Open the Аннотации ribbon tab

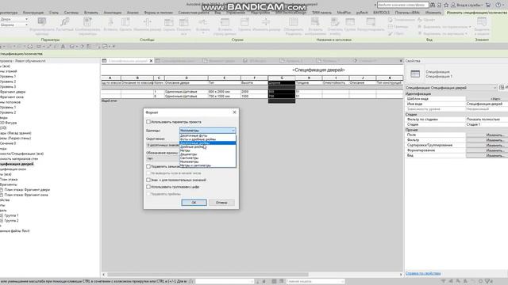(x=113, y=13)
